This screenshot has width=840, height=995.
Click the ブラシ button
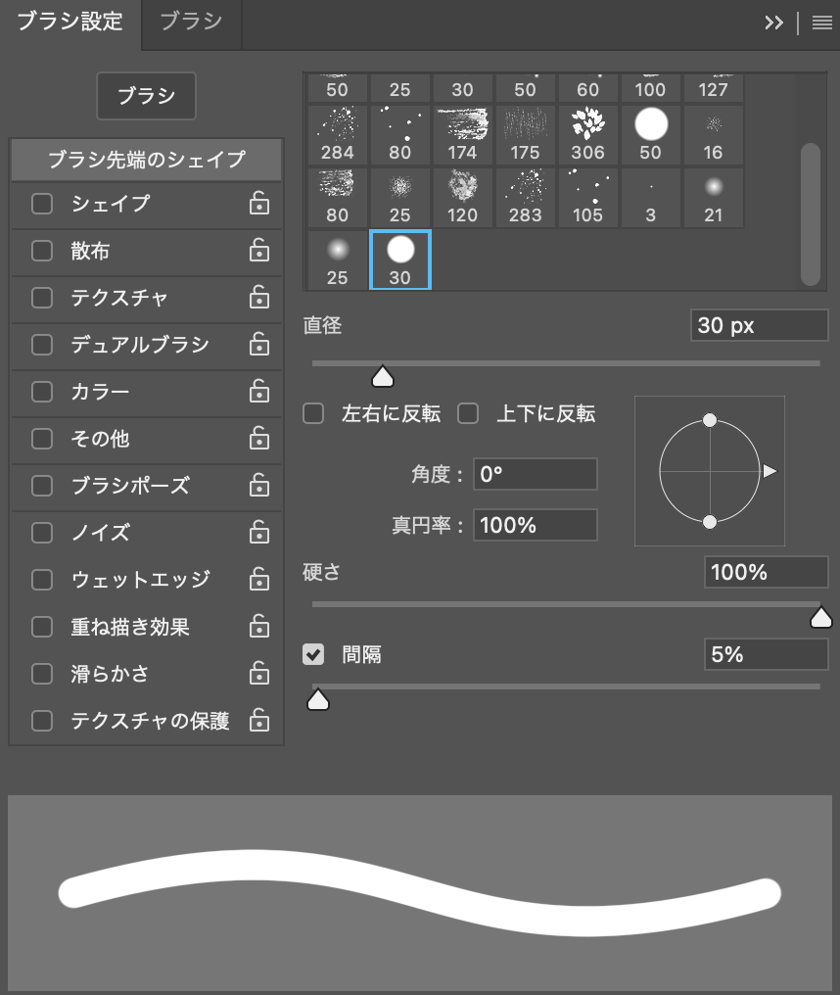click(x=146, y=96)
